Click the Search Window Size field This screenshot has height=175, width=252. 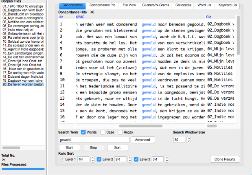point(179,140)
